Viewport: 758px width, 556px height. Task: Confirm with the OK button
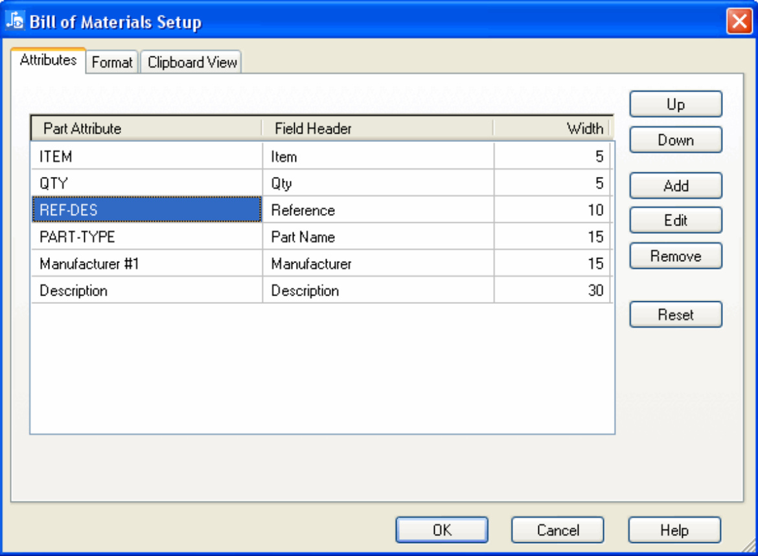(442, 530)
